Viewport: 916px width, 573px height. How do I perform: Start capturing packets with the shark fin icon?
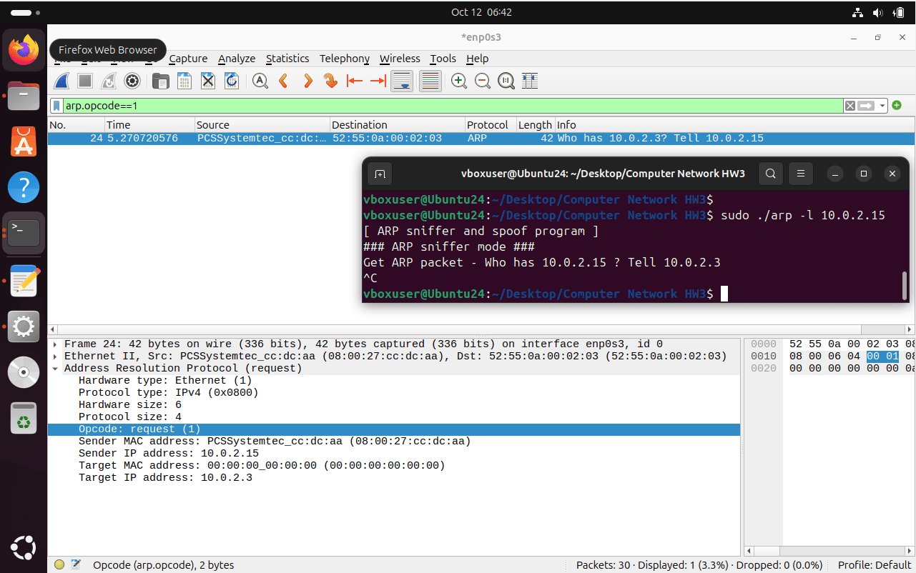pos(62,81)
